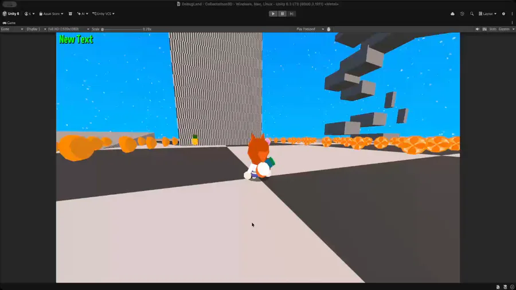Click the Pause button
This screenshot has height=290, width=516.
coord(282,14)
